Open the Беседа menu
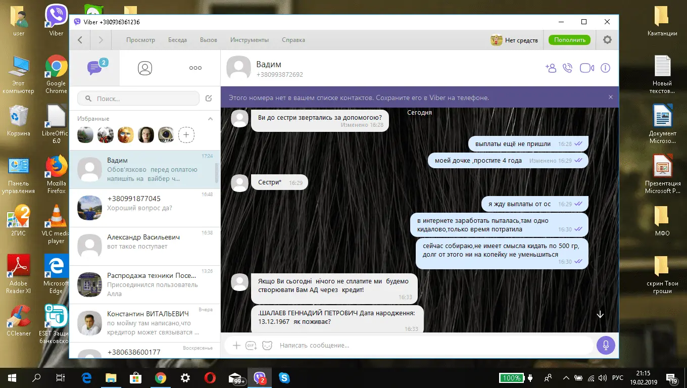This screenshot has width=687, height=388. 177,40
